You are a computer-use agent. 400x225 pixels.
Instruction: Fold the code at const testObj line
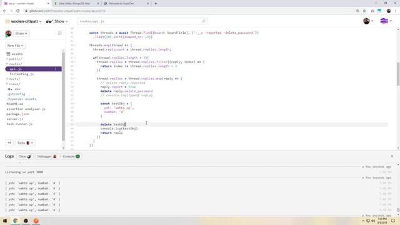[x=75, y=104]
